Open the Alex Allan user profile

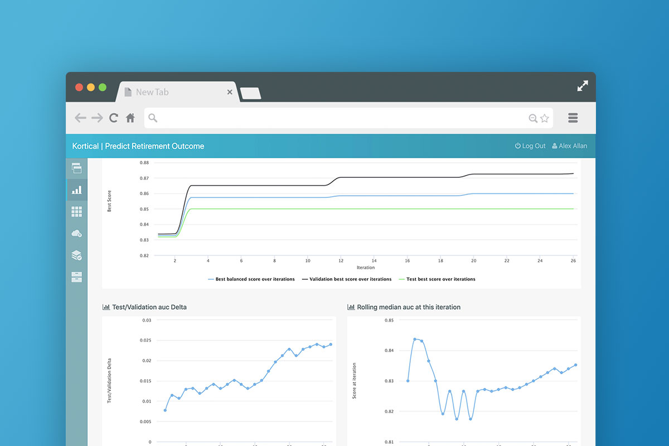(569, 146)
